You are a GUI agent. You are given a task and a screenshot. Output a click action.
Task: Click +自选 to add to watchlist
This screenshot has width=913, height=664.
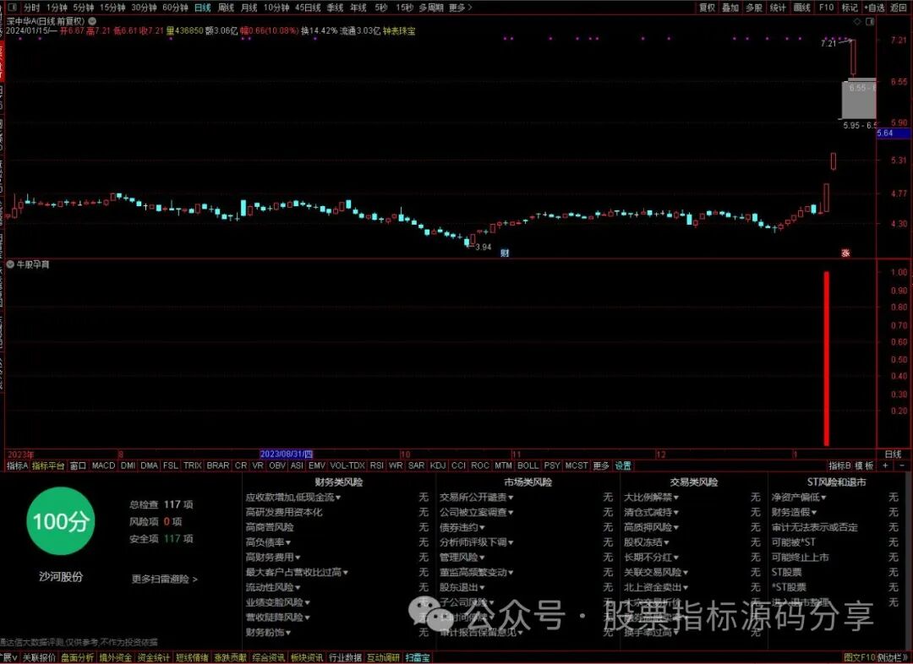(x=875, y=8)
